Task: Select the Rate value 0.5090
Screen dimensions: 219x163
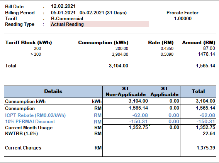Action: [167, 54]
